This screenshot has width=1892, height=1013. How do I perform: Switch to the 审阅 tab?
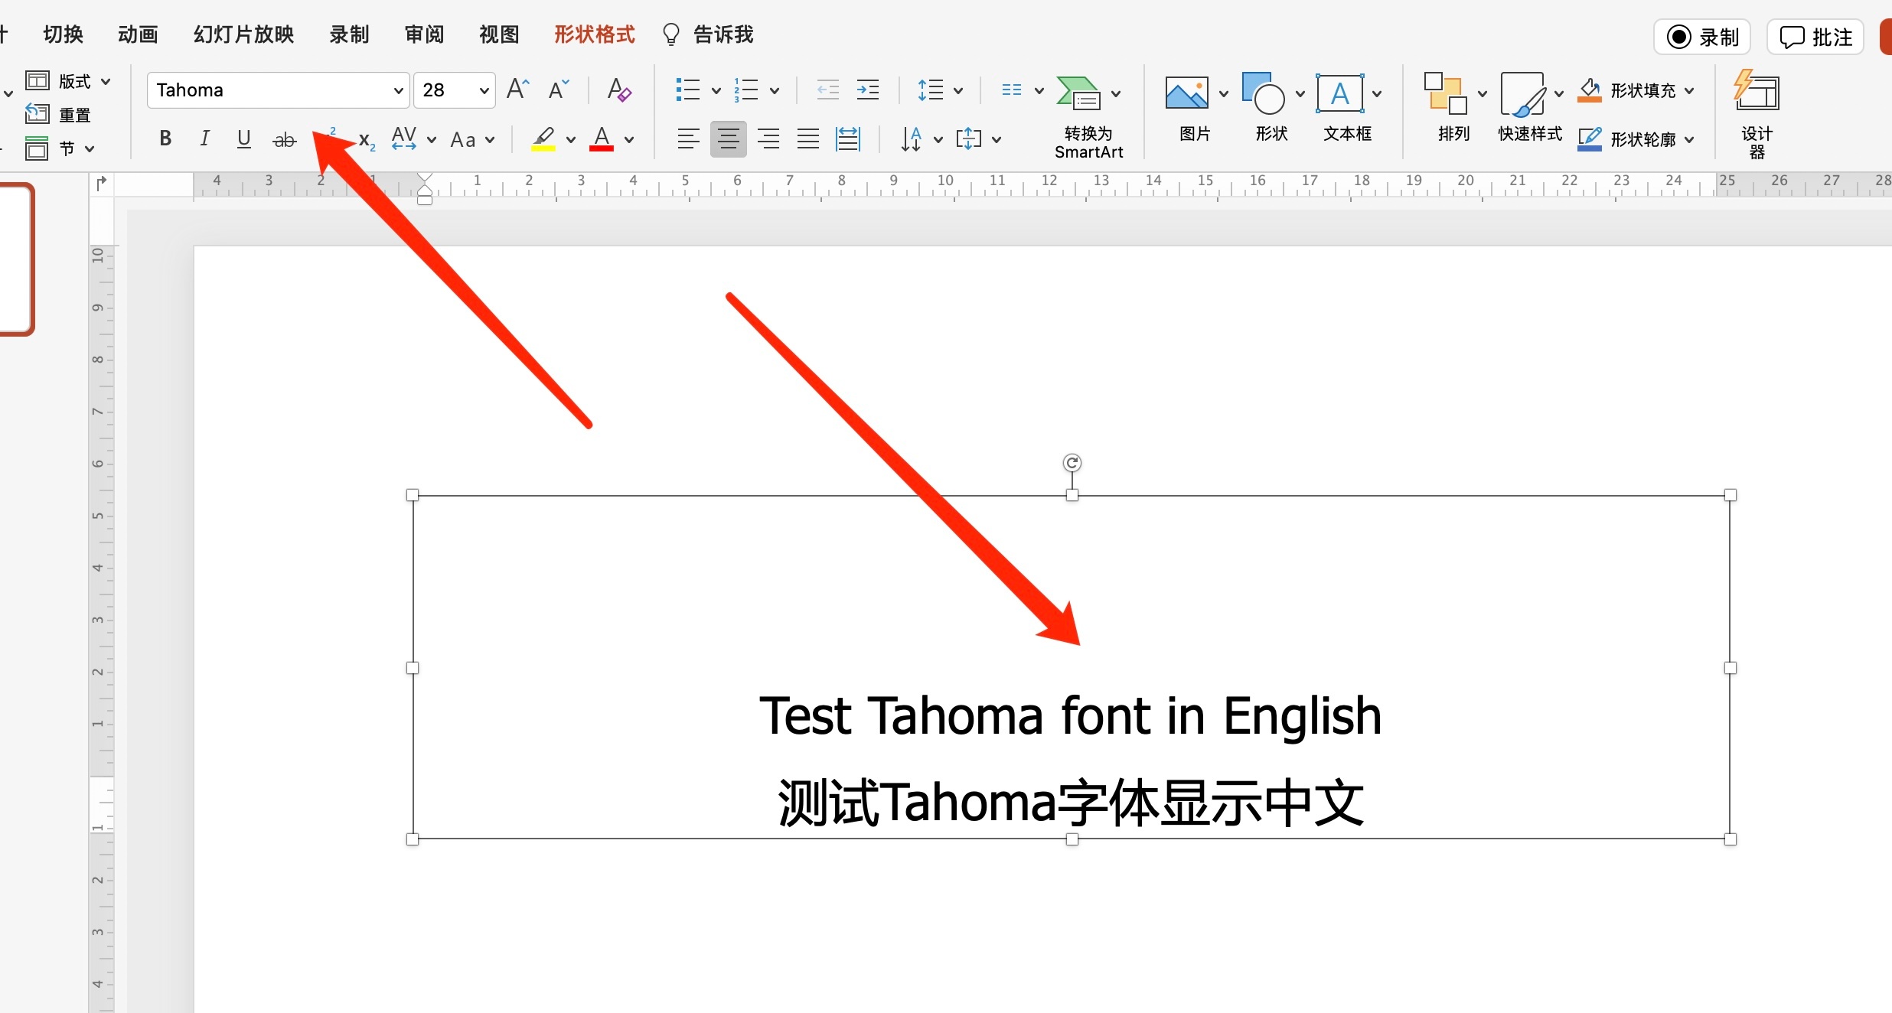424,34
